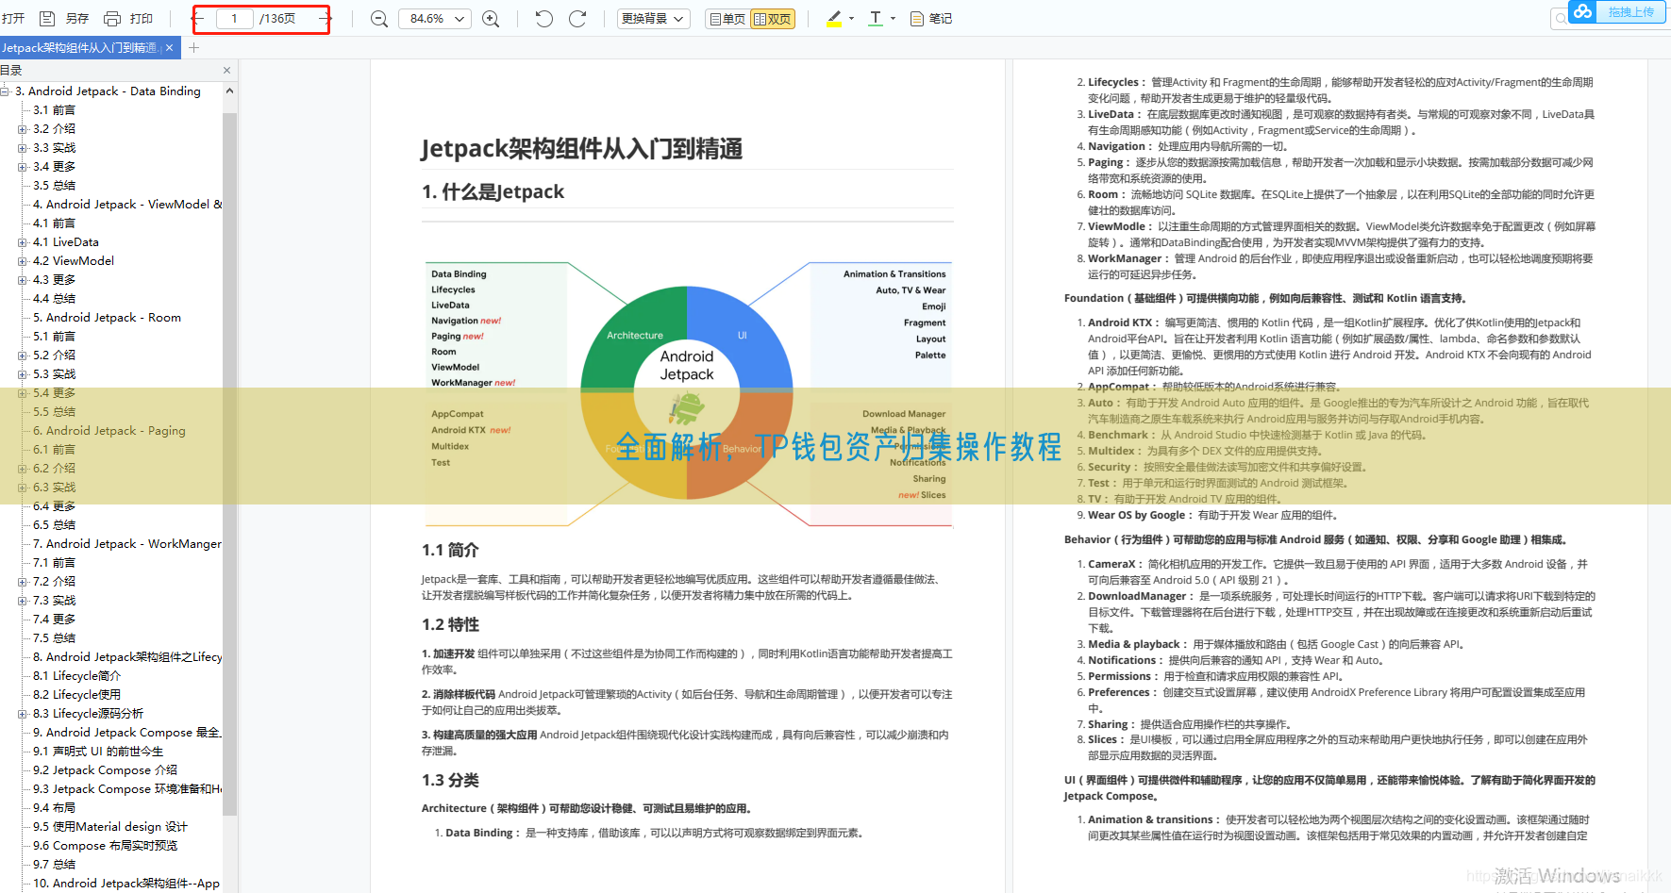Click the 1.3 分类 heading

(x=450, y=780)
